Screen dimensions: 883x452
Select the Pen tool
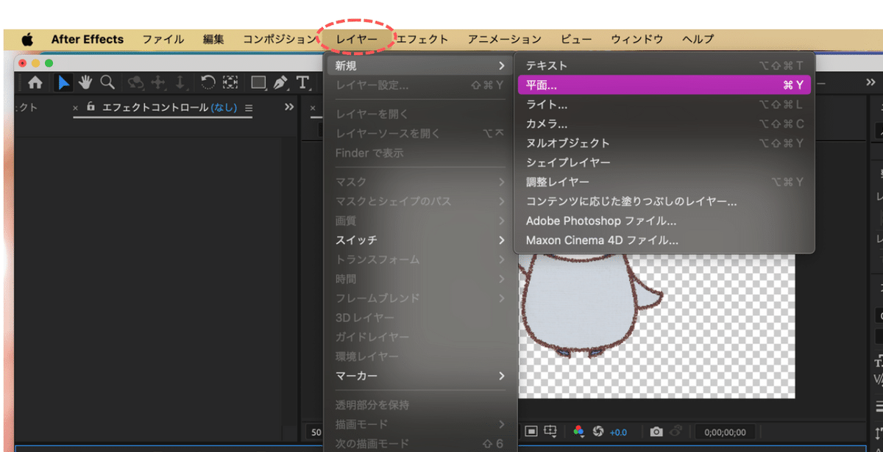point(280,82)
